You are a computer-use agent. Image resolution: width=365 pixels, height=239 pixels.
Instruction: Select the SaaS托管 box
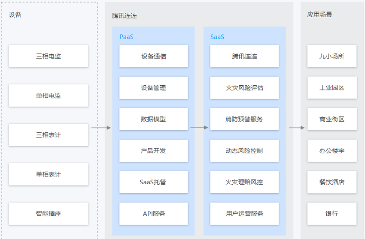pyautogui.click(x=154, y=182)
